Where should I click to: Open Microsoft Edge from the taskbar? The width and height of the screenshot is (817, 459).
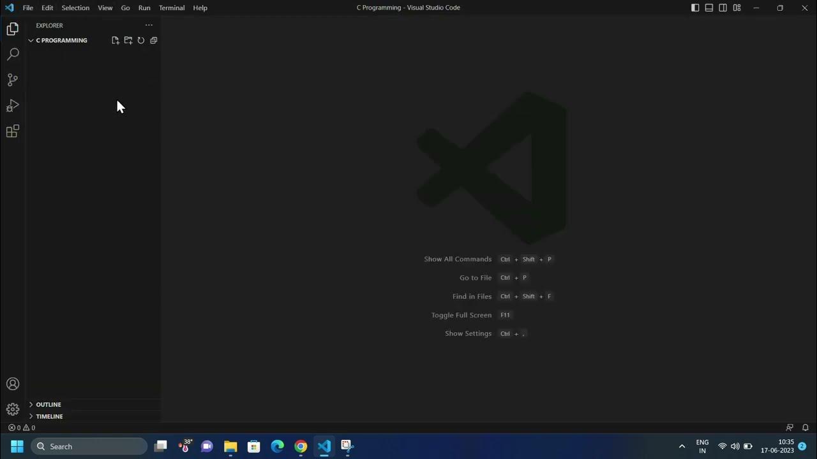coord(277,446)
